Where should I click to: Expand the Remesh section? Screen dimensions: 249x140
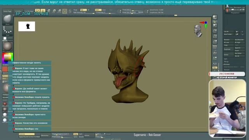coord(226,70)
